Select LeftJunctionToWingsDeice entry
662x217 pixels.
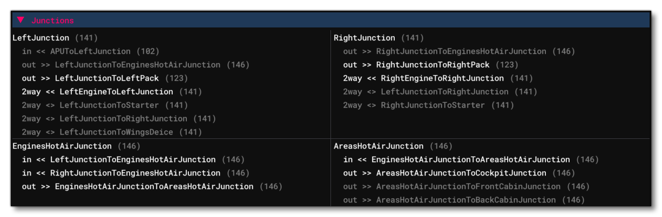point(116,132)
